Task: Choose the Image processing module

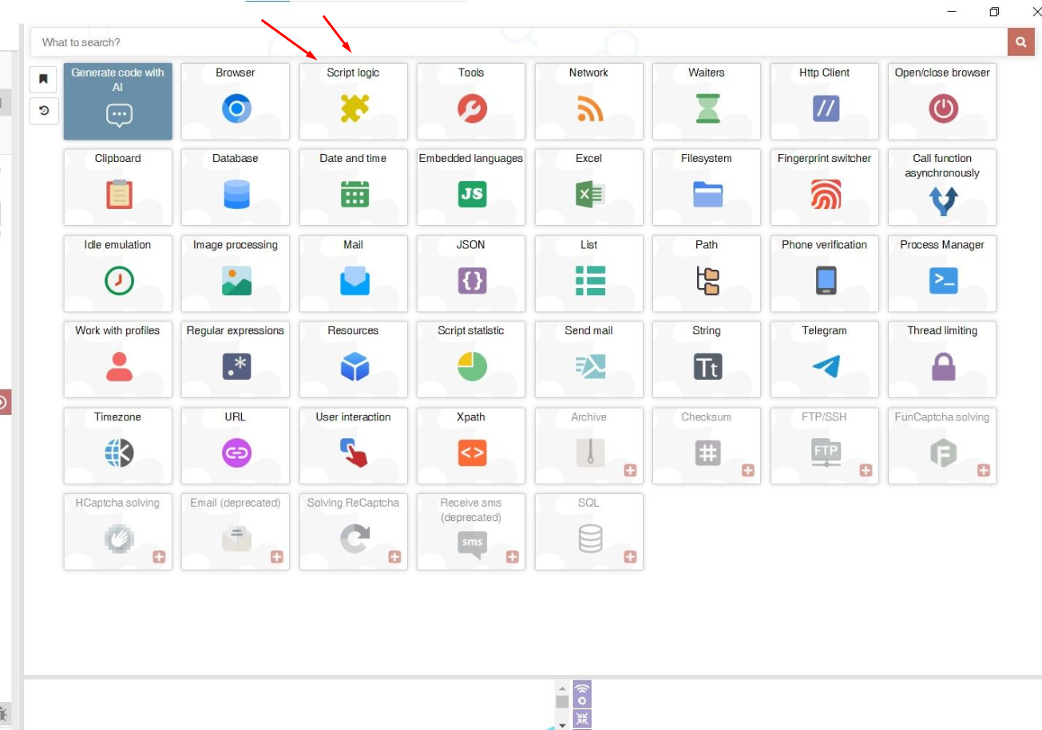Action: (x=236, y=274)
